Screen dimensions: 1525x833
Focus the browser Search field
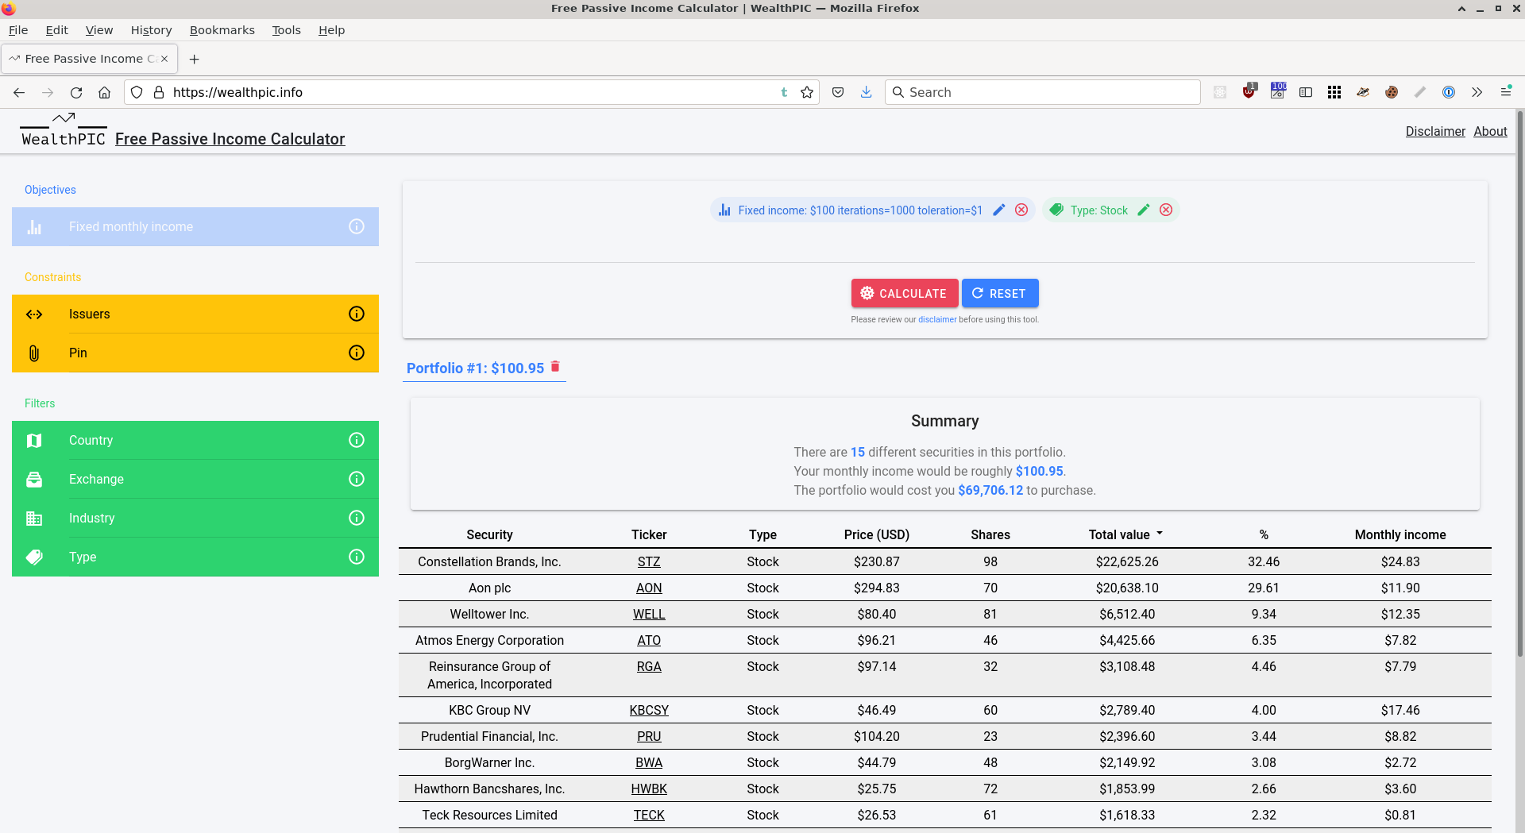coord(1042,92)
